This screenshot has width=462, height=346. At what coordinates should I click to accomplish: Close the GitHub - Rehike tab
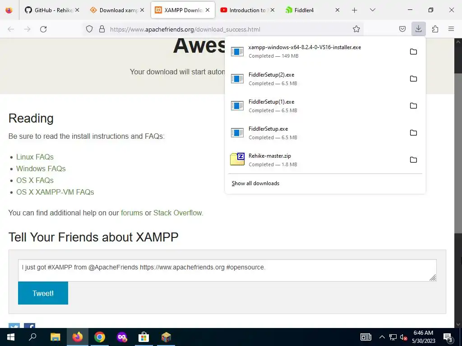(x=77, y=10)
